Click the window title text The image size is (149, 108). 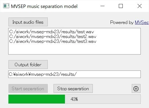(44, 6)
